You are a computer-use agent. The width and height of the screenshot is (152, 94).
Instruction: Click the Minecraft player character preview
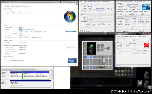click(91, 49)
